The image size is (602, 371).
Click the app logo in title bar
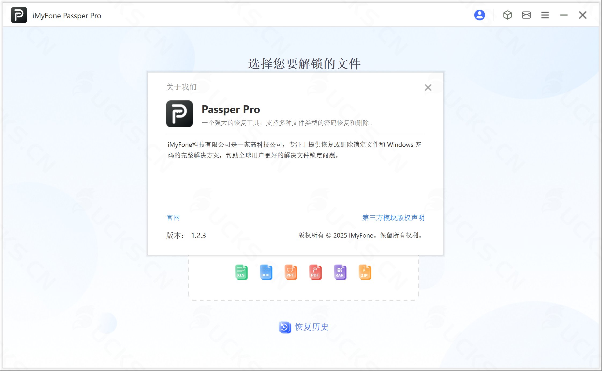(19, 15)
